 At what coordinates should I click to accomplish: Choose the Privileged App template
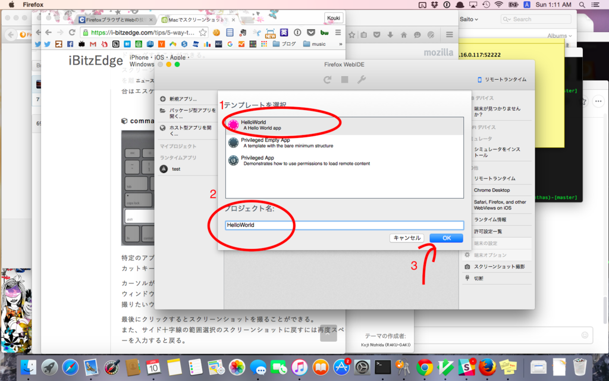point(344,161)
